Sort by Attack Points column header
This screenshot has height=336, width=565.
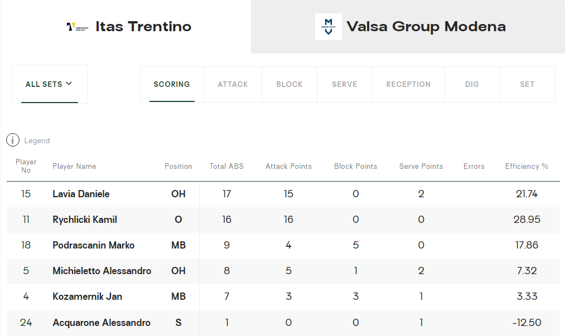pos(288,166)
